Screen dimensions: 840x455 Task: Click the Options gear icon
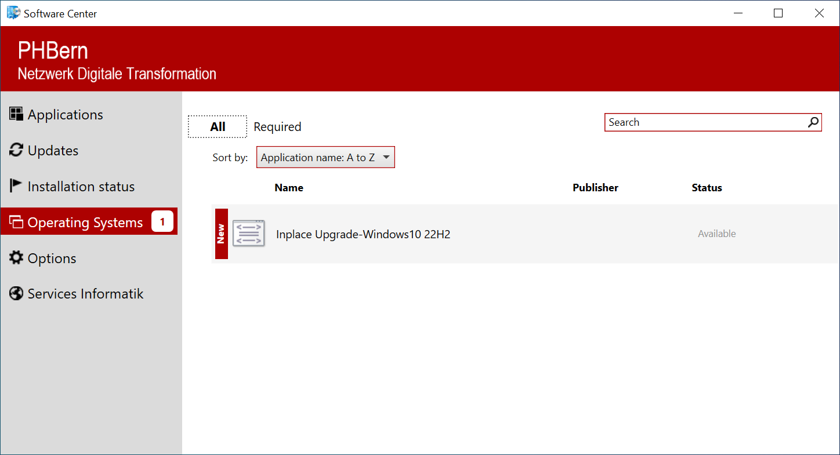click(16, 258)
